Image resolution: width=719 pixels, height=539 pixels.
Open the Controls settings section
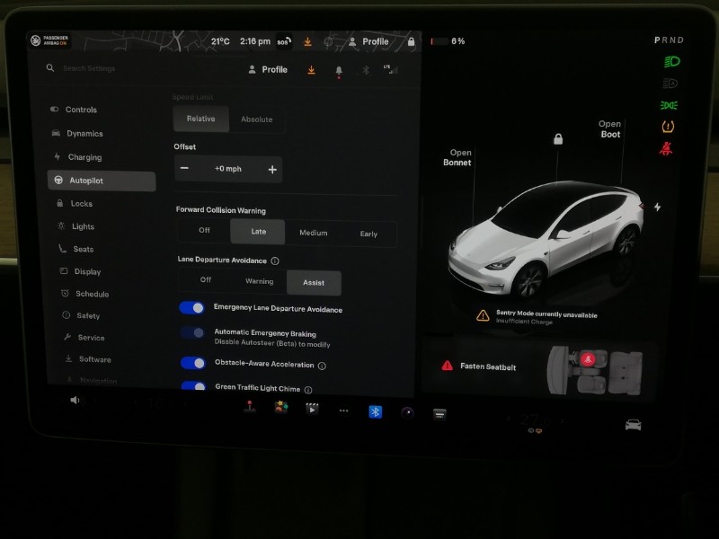75,110
